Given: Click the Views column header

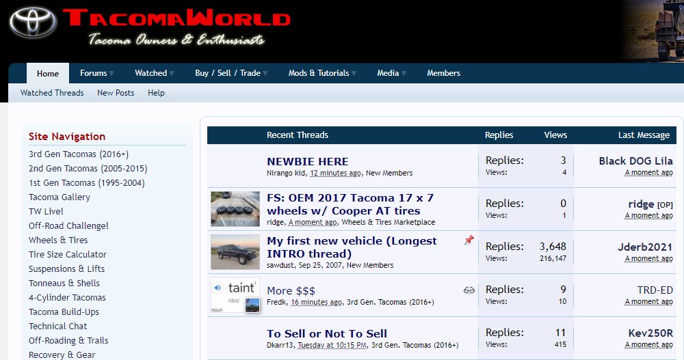Looking at the screenshot, I should [x=555, y=135].
